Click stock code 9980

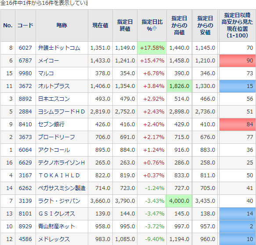(25, 73)
